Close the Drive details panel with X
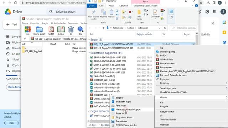Screen dimensions: 228x128 213,23
